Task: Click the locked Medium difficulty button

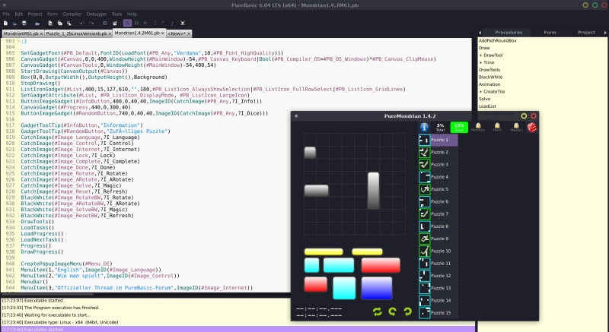Action: [478, 127]
